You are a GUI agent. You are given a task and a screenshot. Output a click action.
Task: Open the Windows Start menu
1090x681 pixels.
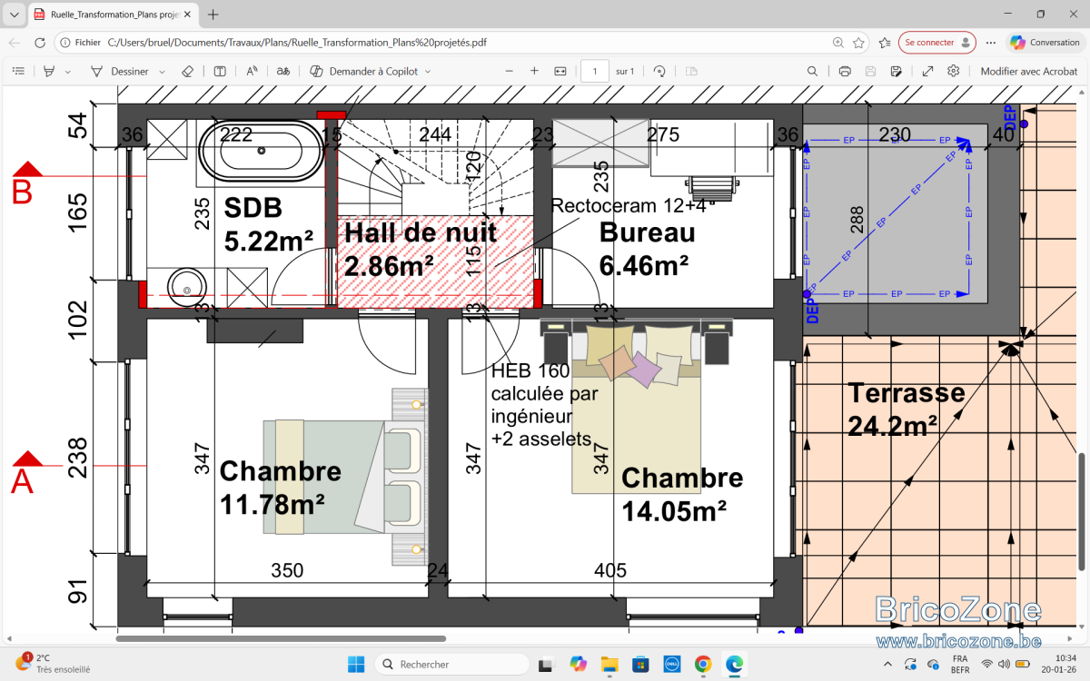tap(356, 664)
